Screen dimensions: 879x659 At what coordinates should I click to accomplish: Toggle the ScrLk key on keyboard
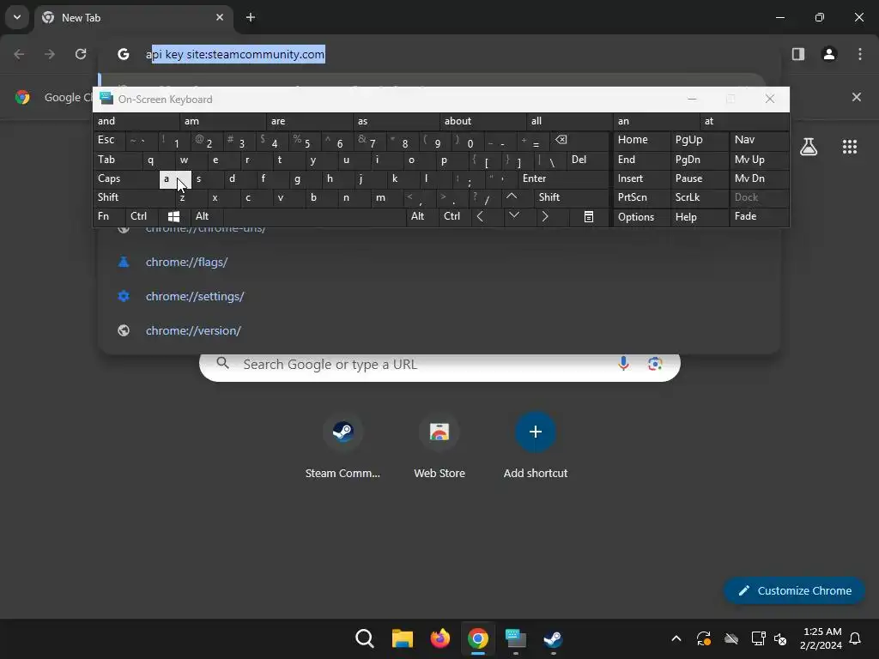[x=700, y=197]
